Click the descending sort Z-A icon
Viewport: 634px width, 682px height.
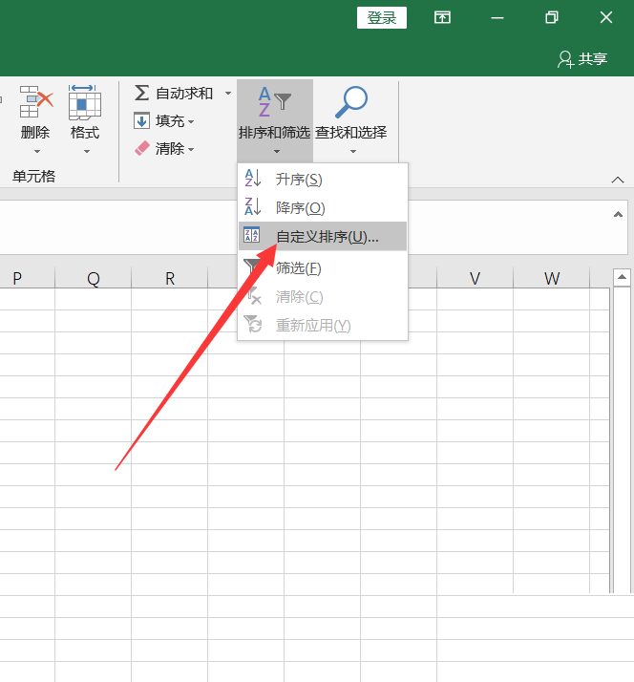253,206
